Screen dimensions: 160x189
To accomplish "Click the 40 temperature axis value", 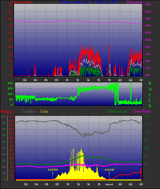I will [147, 116].
